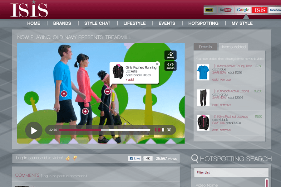Image resolution: width=281 pixels, height=187 pixels.
Task: Click the blue tee thumbnail
Action: (x=203, y=72)
